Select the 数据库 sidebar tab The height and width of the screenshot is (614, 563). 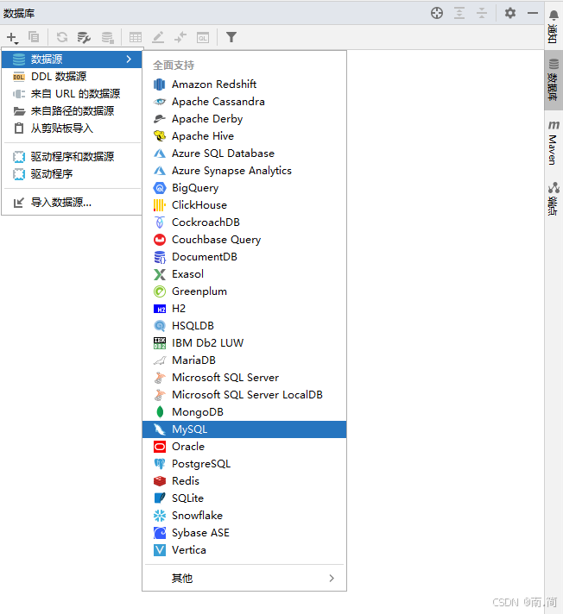(x=554, y=80)
